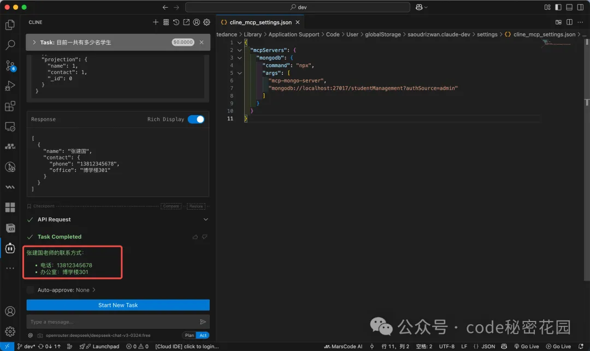
Task: Open the Accounts icon in activity bar
Action: [10, 311]
